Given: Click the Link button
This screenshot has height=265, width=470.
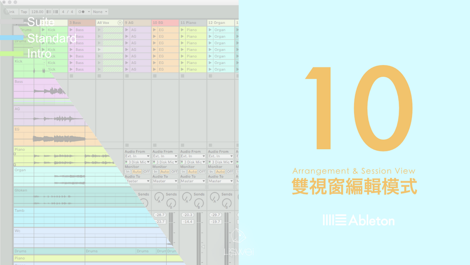Looking at the screenshot, I should pos(11,12).
